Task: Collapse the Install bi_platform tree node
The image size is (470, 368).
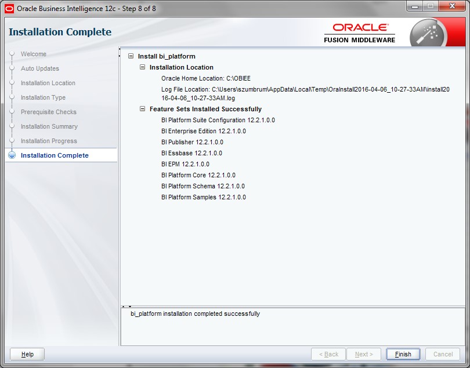Action: [131, 56]
